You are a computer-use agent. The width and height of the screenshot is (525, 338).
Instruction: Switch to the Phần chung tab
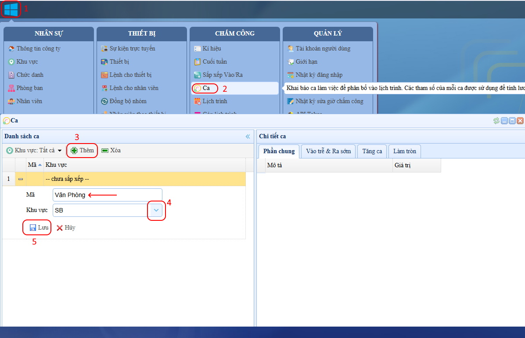279,151
